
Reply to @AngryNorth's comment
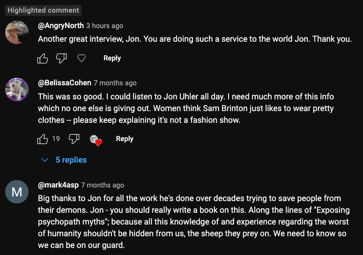click(x=112, y=58)
